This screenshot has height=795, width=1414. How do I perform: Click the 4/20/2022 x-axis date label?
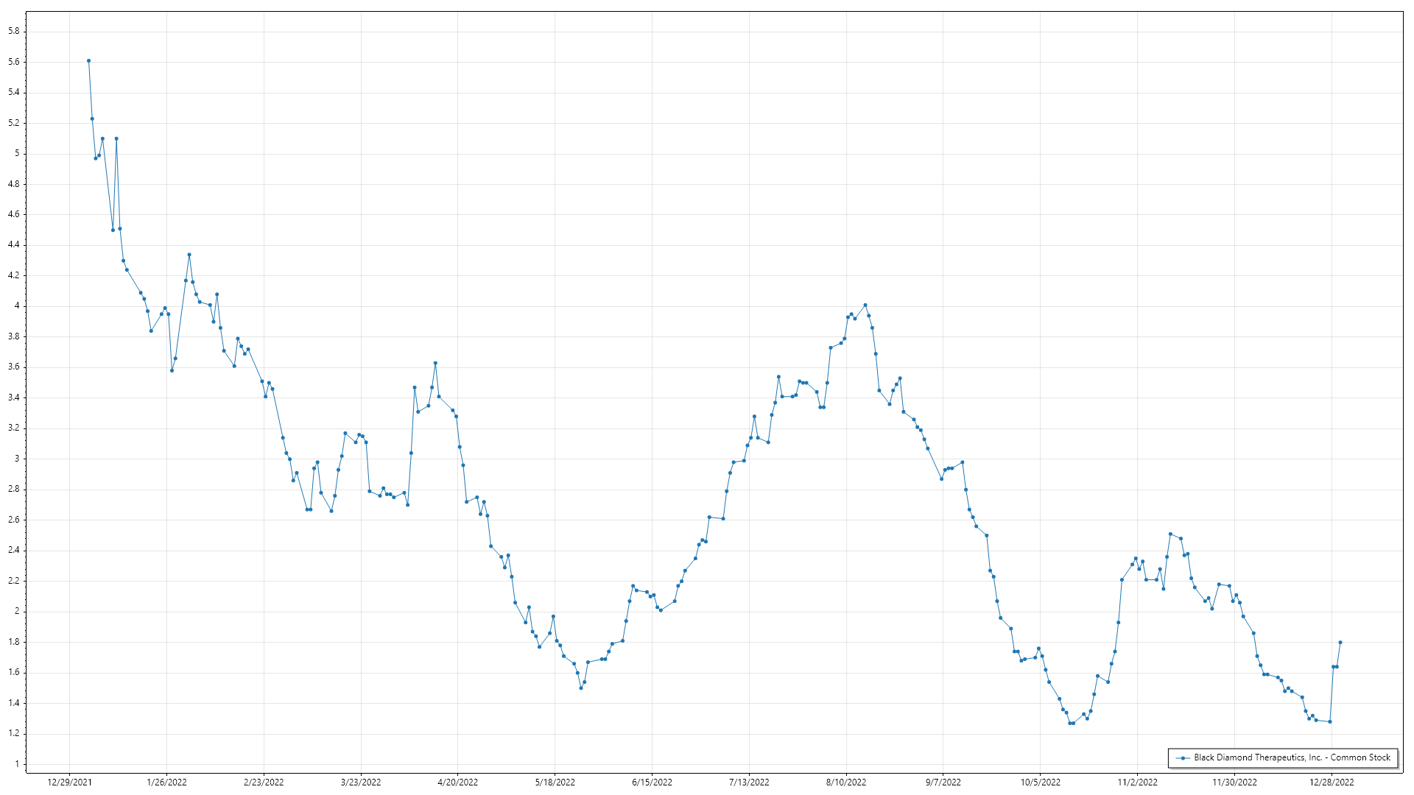[x=457, y=782]
